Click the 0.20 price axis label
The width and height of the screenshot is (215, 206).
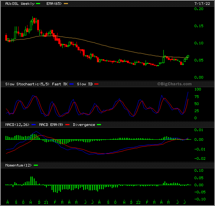(x=199, y=9)
